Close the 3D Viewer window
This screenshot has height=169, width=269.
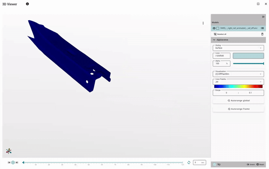[x=266, y=4]
